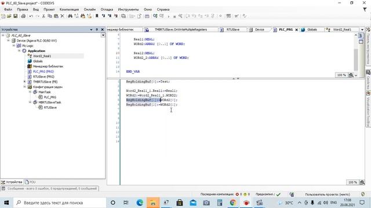The height and width of the screenshot is (208, 371).
Task: Select Globals in the device tree
Action: 38,61
